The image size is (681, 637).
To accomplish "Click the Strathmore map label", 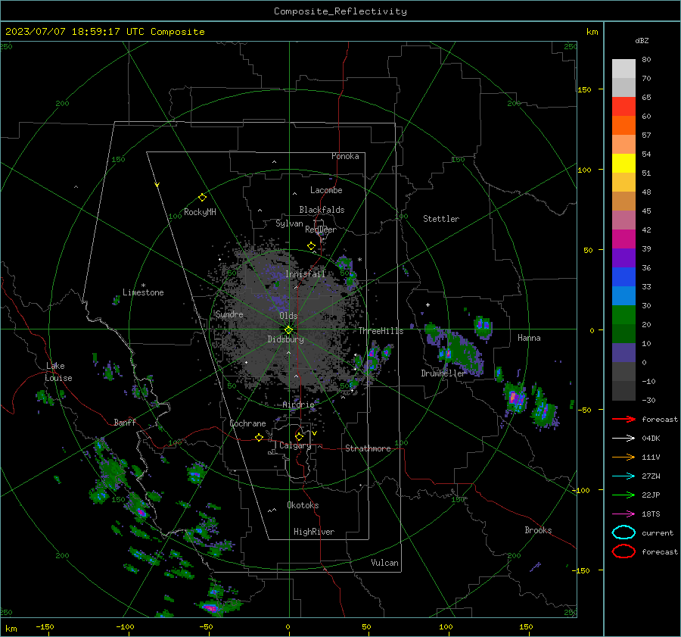I will pyautogui.click(x=368, y=448).
